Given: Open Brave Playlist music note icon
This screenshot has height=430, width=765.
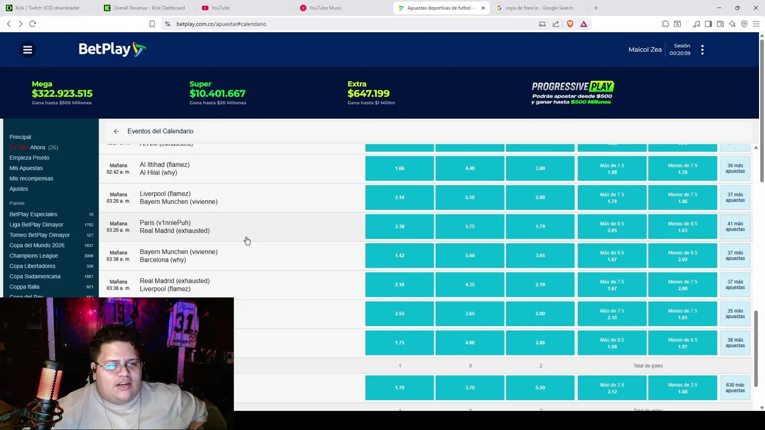Looking at the screenshot, I should click(696, 24).
